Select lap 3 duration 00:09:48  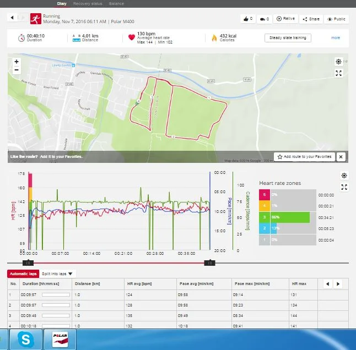click(x=28, y=315)
